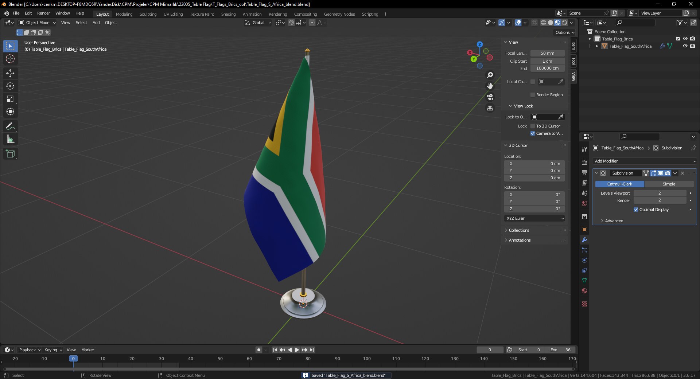700x379 pixels.
Task: Open the Physics properties tab
Action: [584, 260]
